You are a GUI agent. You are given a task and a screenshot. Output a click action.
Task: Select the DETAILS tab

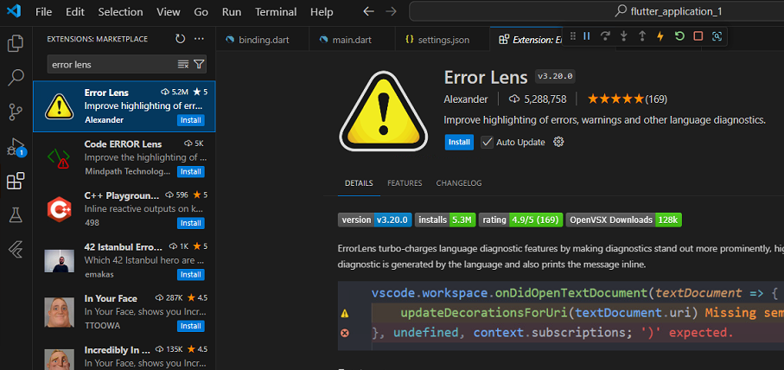click(359, 183)
